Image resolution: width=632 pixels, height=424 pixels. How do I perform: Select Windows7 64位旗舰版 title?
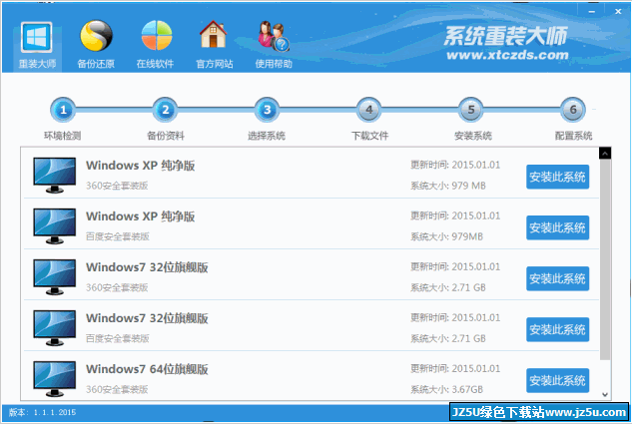(147, 369)
